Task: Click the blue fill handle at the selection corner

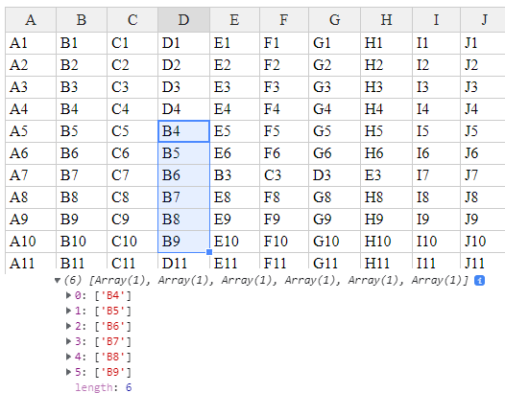Action: point(209,252)
